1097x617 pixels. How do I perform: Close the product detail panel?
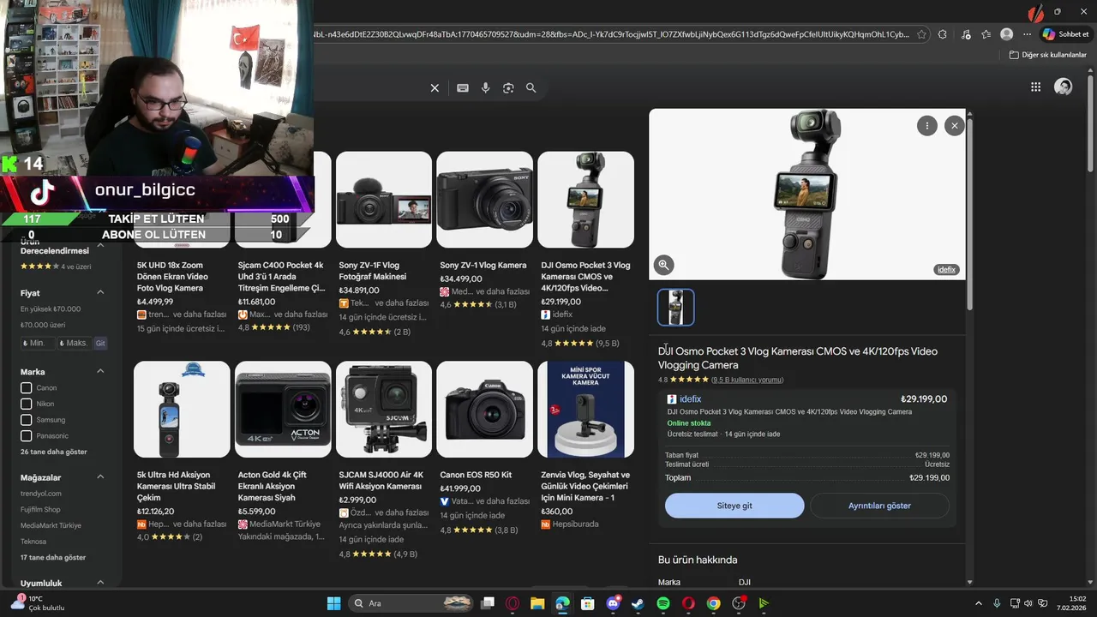tap(955, 126)
